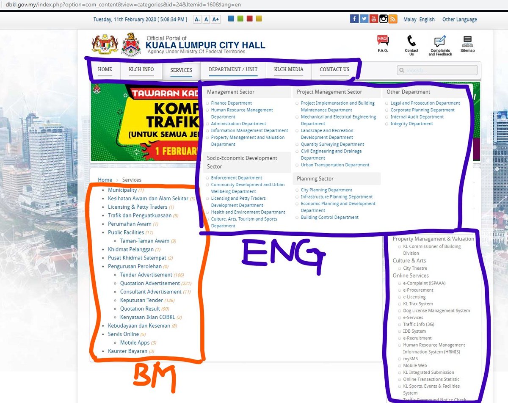Viewport: 508px width, 403px height.
Task: Open the Sitemap icon
Action: [x=467, y=44]
